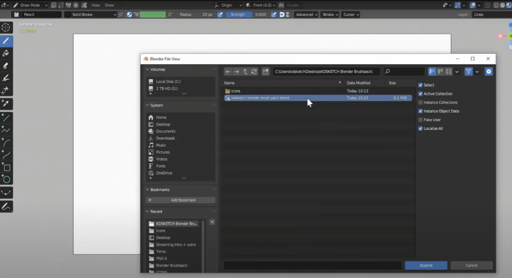
Task: Toggle the settings gear options panel
Action: 489,72
